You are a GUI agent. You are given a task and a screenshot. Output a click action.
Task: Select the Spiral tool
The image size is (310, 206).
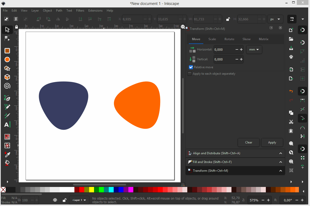coord(7,86)
